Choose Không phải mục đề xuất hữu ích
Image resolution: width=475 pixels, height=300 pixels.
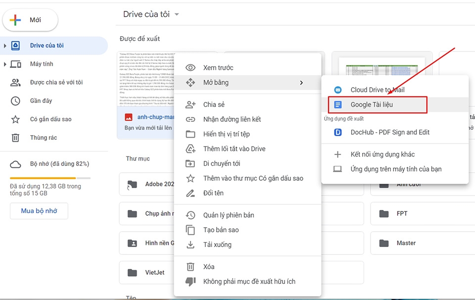247,282
